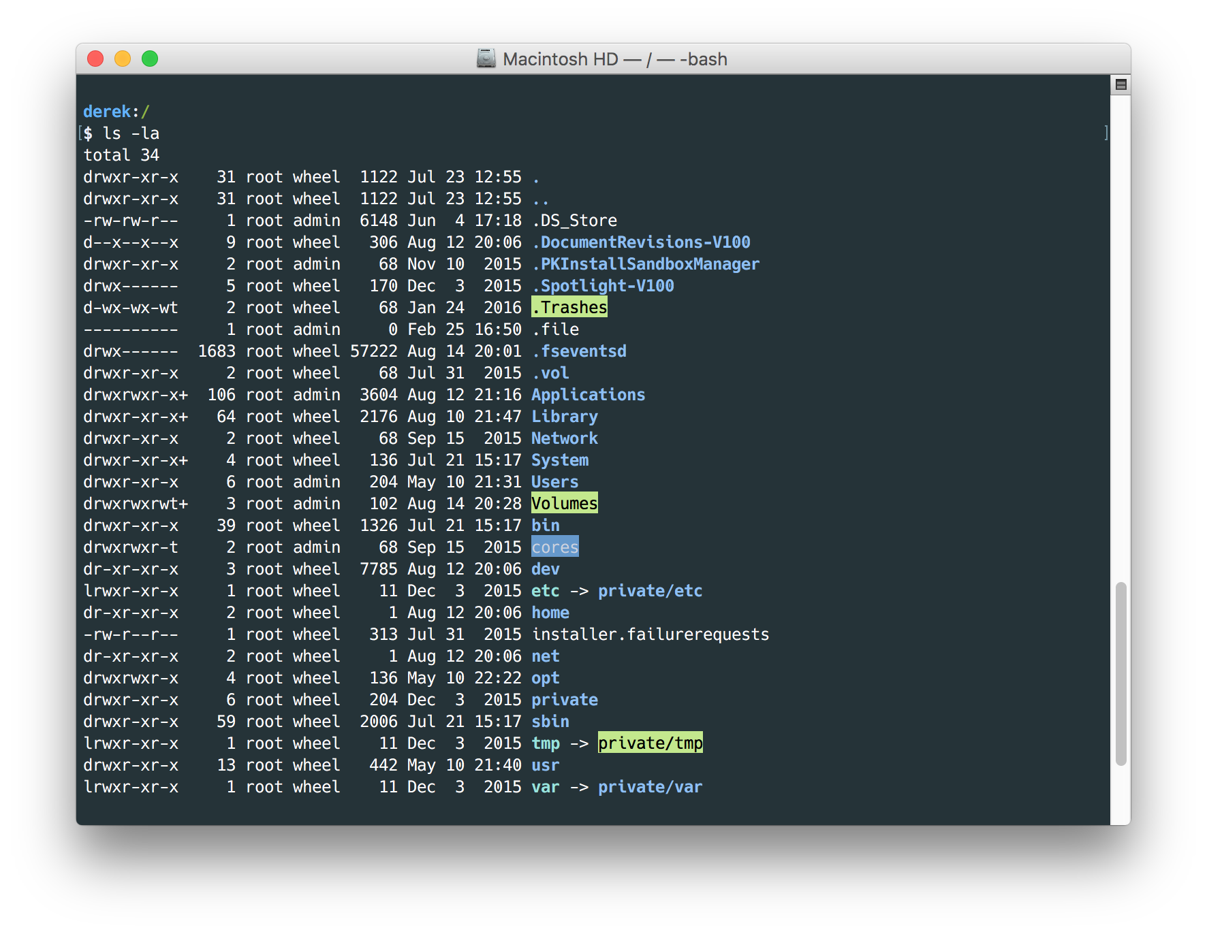
Task: Select the '.DocumentRevisions-V100' directory name
Action: coord(641,242)
